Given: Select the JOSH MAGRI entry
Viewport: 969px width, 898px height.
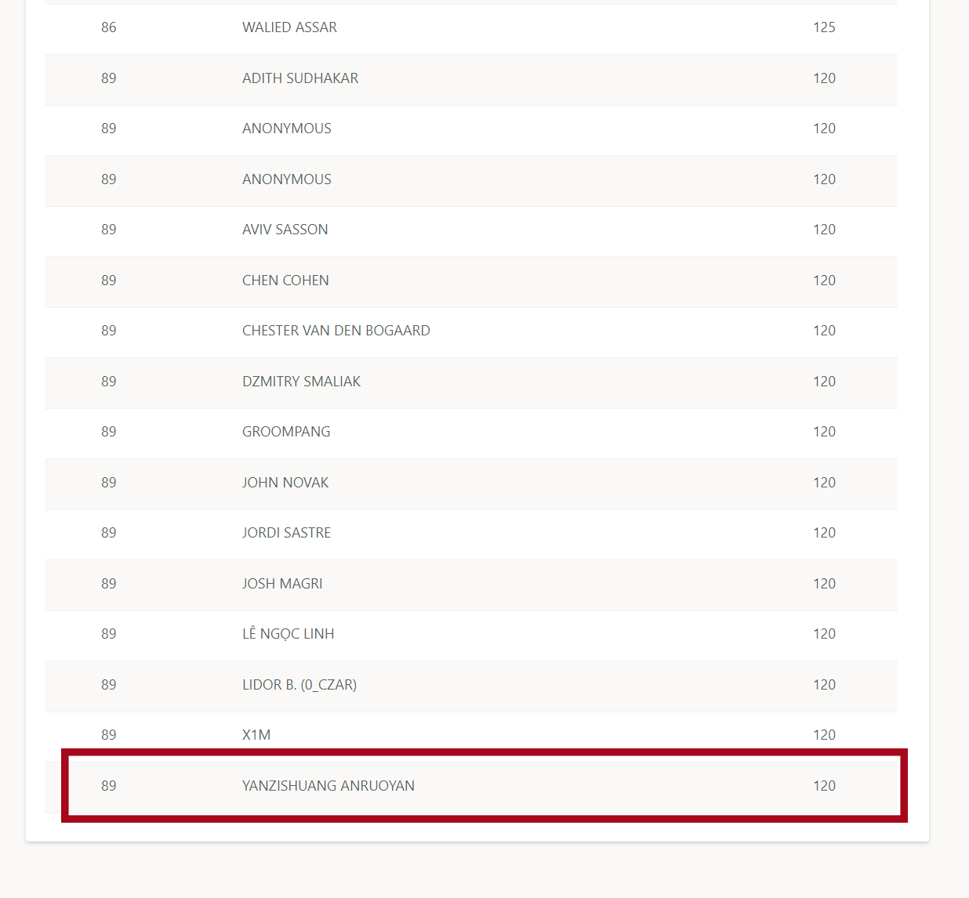Looking at the screenshot, I should point(282,584).
